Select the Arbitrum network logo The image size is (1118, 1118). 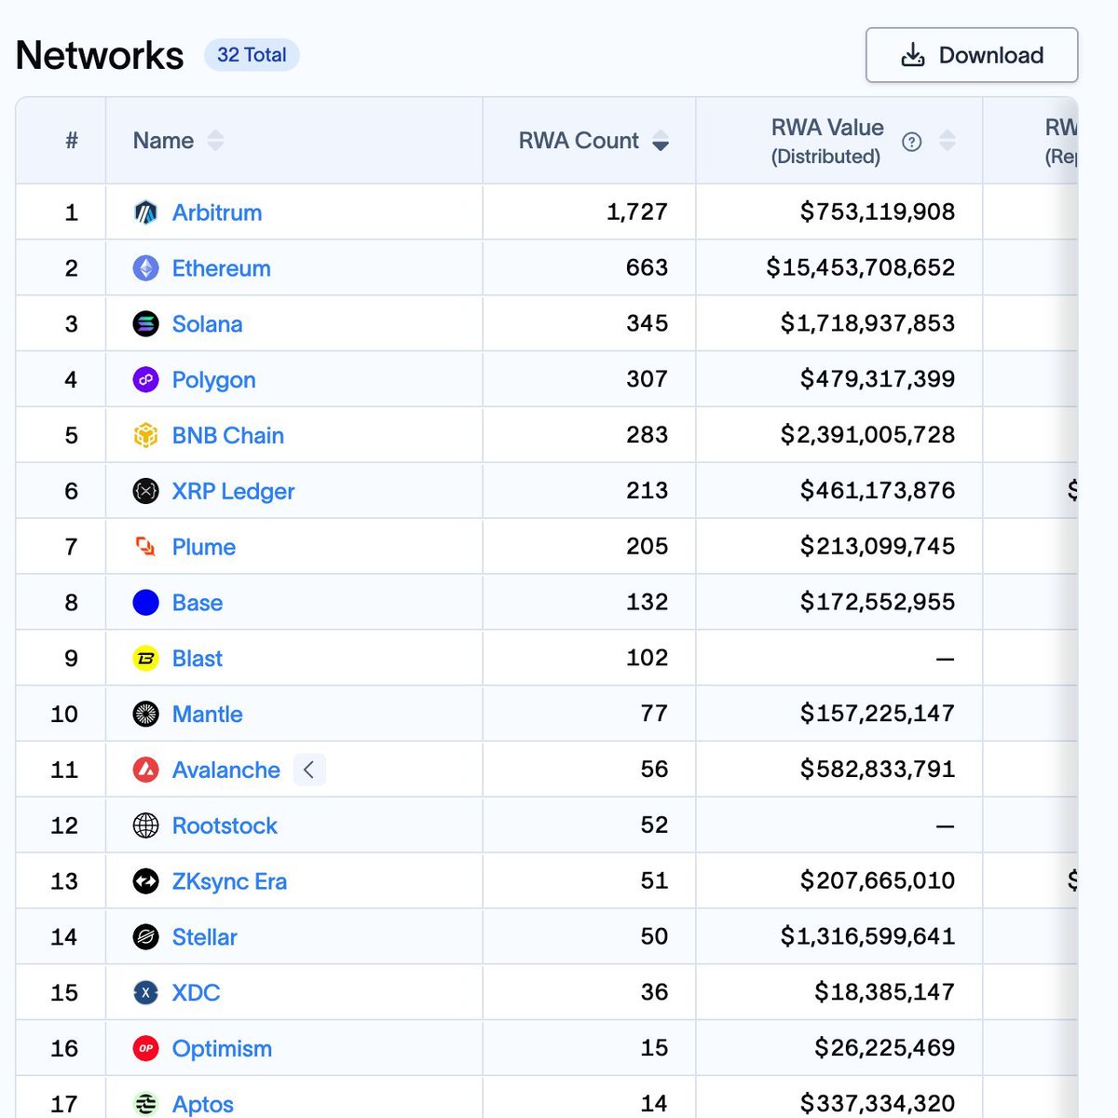coord(145,211)
